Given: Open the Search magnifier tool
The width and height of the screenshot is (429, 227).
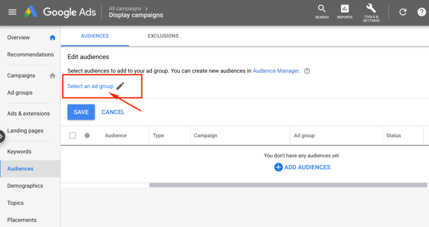Looking at the screenshot, I should [x=322, y=9].
